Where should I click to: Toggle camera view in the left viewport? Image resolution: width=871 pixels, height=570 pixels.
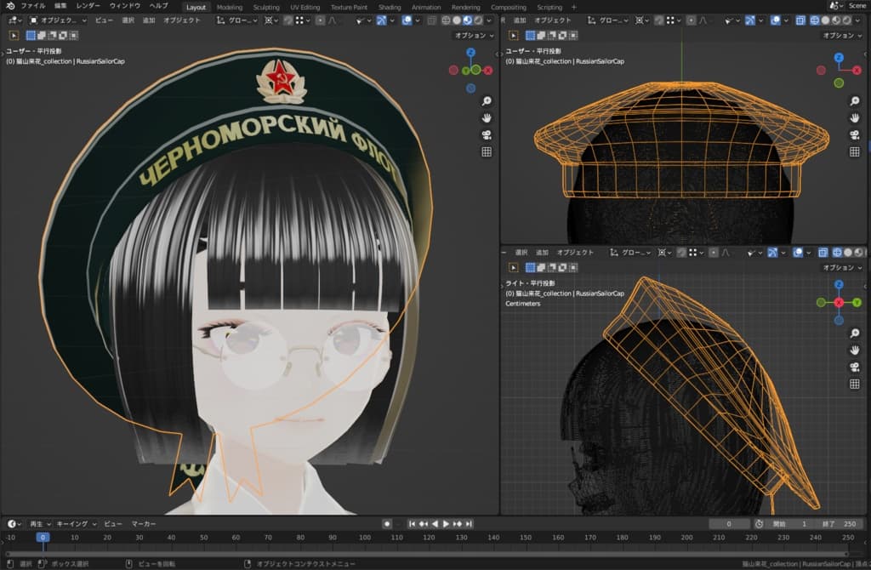[x=487, y=134]
